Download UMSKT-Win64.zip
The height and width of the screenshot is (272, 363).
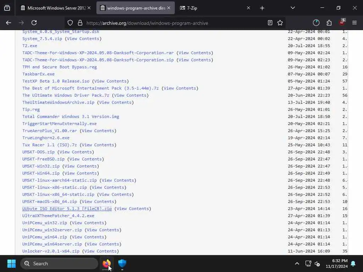pyautogui.click(x=41, y=173)
